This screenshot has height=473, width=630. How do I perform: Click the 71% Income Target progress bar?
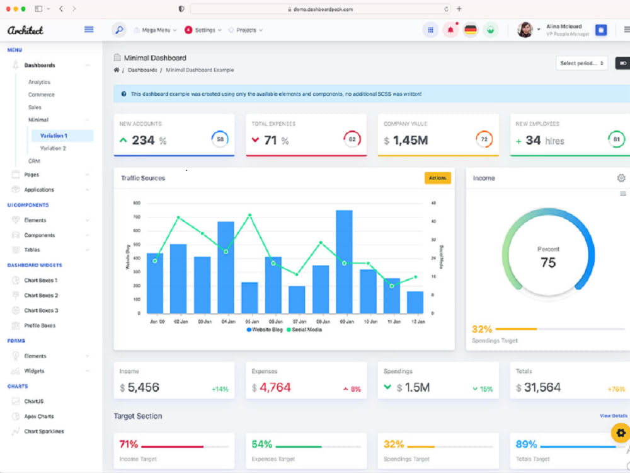[185, 447]
